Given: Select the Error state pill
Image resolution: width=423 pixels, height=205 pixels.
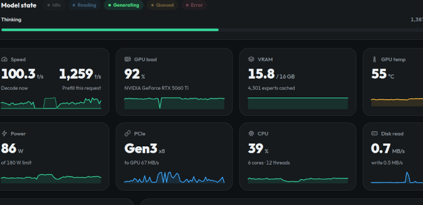Looking at the screenshot, I should tap(194, 5).
